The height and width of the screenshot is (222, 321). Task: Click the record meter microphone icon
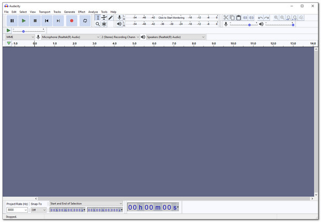coord(119,18)
